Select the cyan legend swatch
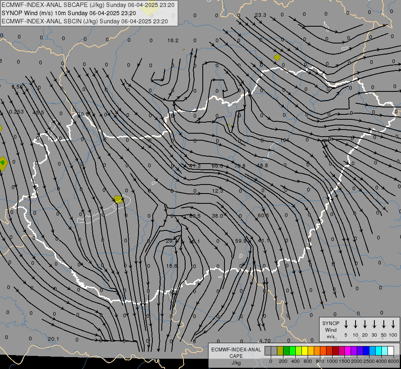Screen dimensions: 401x369 378,351
